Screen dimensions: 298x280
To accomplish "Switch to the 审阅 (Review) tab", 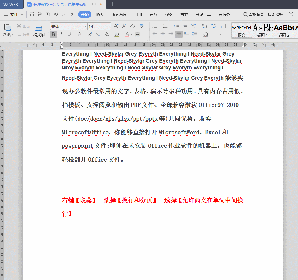I will coord(153,15).
